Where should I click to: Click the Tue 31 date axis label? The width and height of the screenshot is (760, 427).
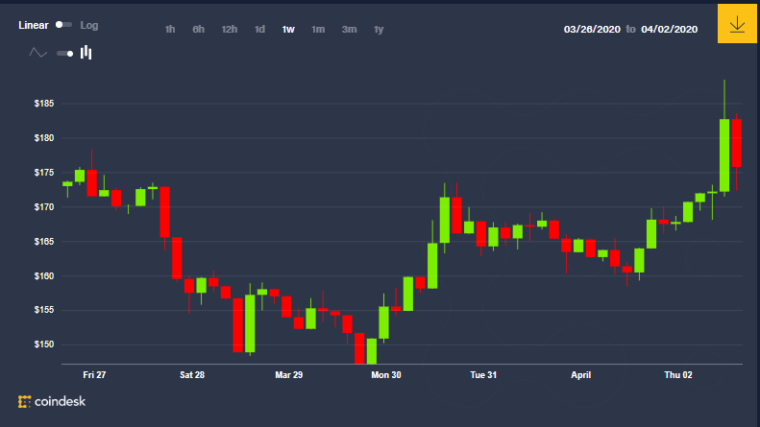(483, 375)
